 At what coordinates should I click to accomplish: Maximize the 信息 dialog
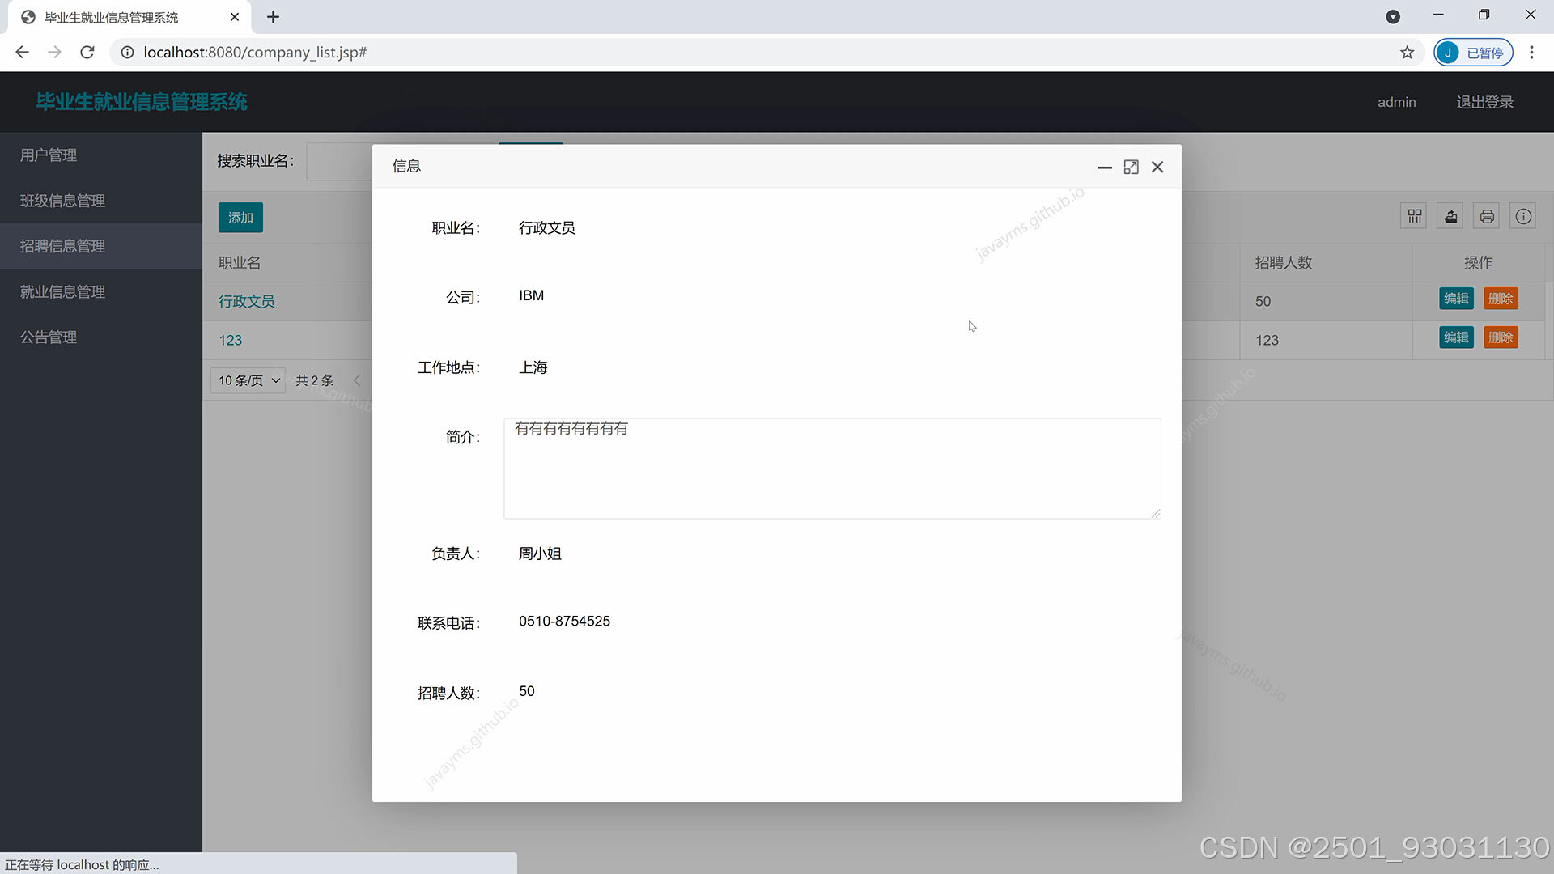1131,167
